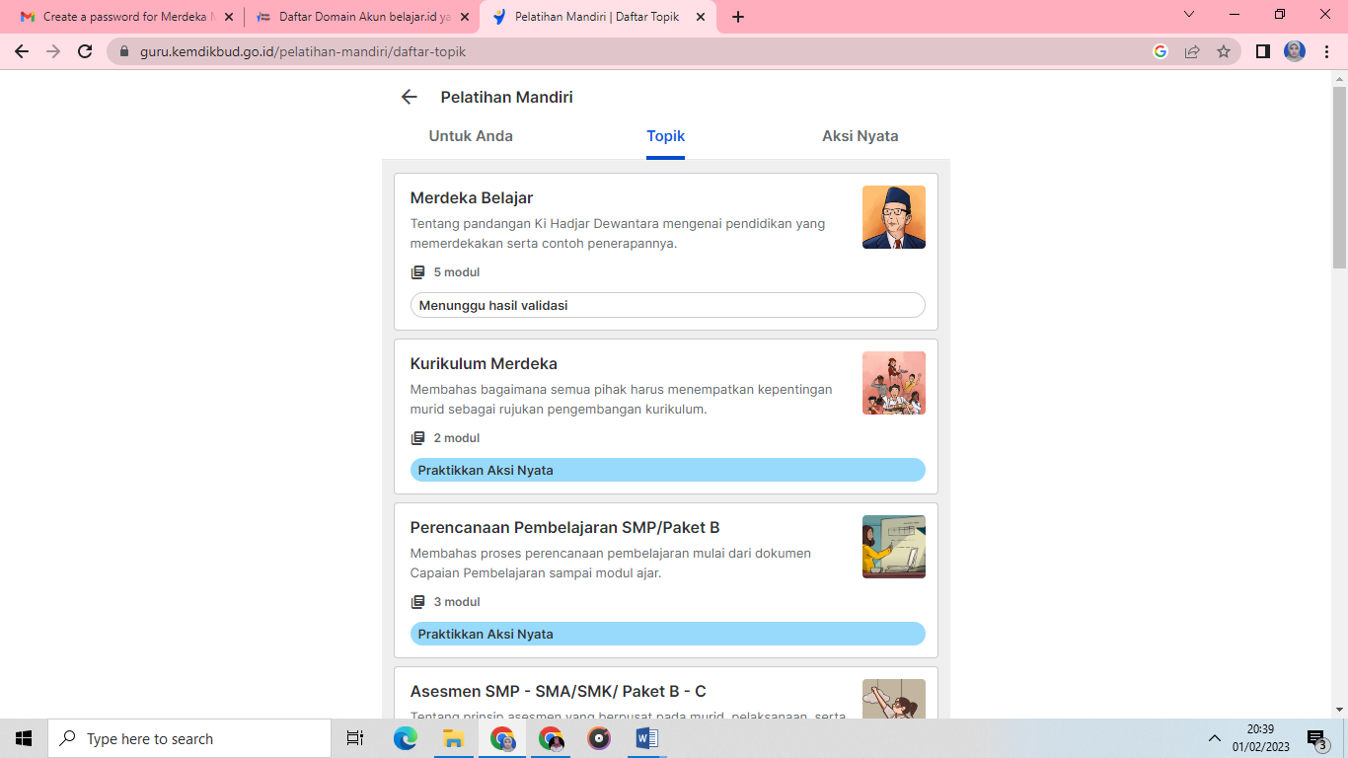This screenshot has height=758, width=1348.
Task: Switch to the Untuk Anda tab
Action: pyautogui.click(x=471, y=136)
